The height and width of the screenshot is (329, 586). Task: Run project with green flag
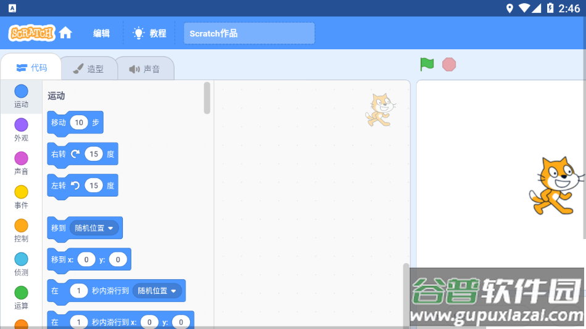(x=427, y=64)
